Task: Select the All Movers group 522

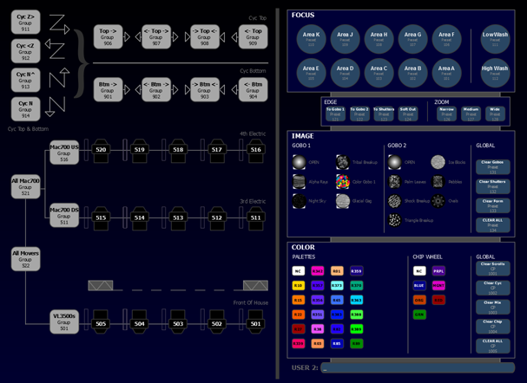Action: click(25, 258)
